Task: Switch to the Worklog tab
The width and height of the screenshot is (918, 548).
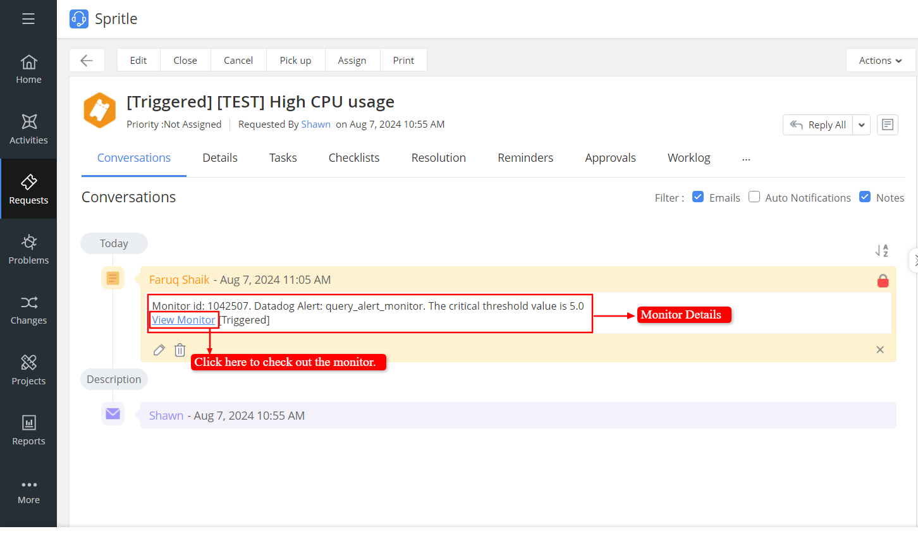Action: 688,158
